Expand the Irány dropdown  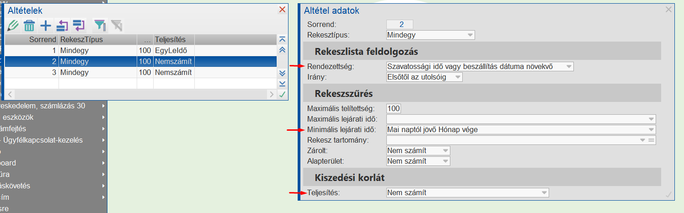[458, 78]
